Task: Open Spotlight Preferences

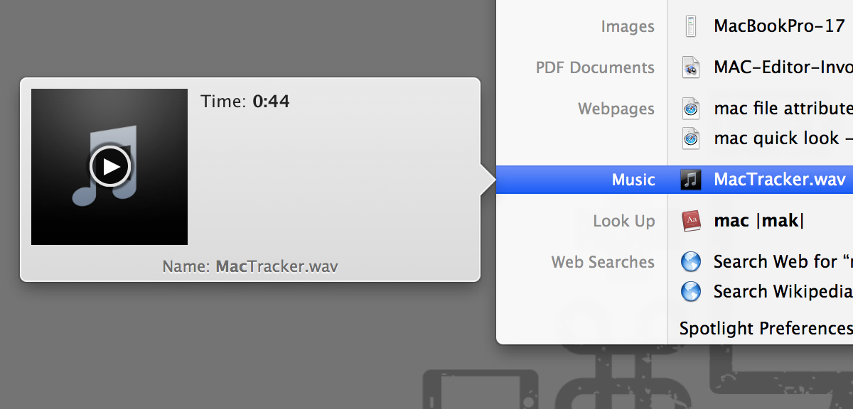Action: [766, 328]
